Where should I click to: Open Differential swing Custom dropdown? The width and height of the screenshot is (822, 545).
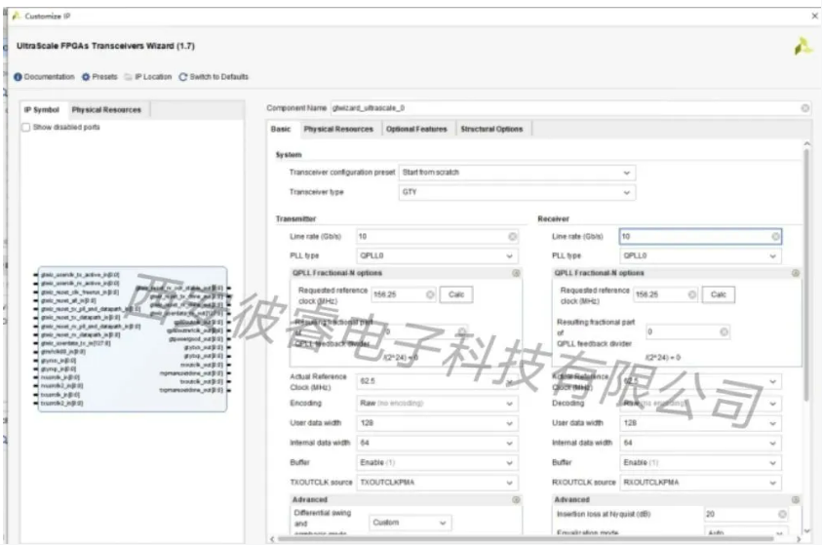tap(410, 523)
